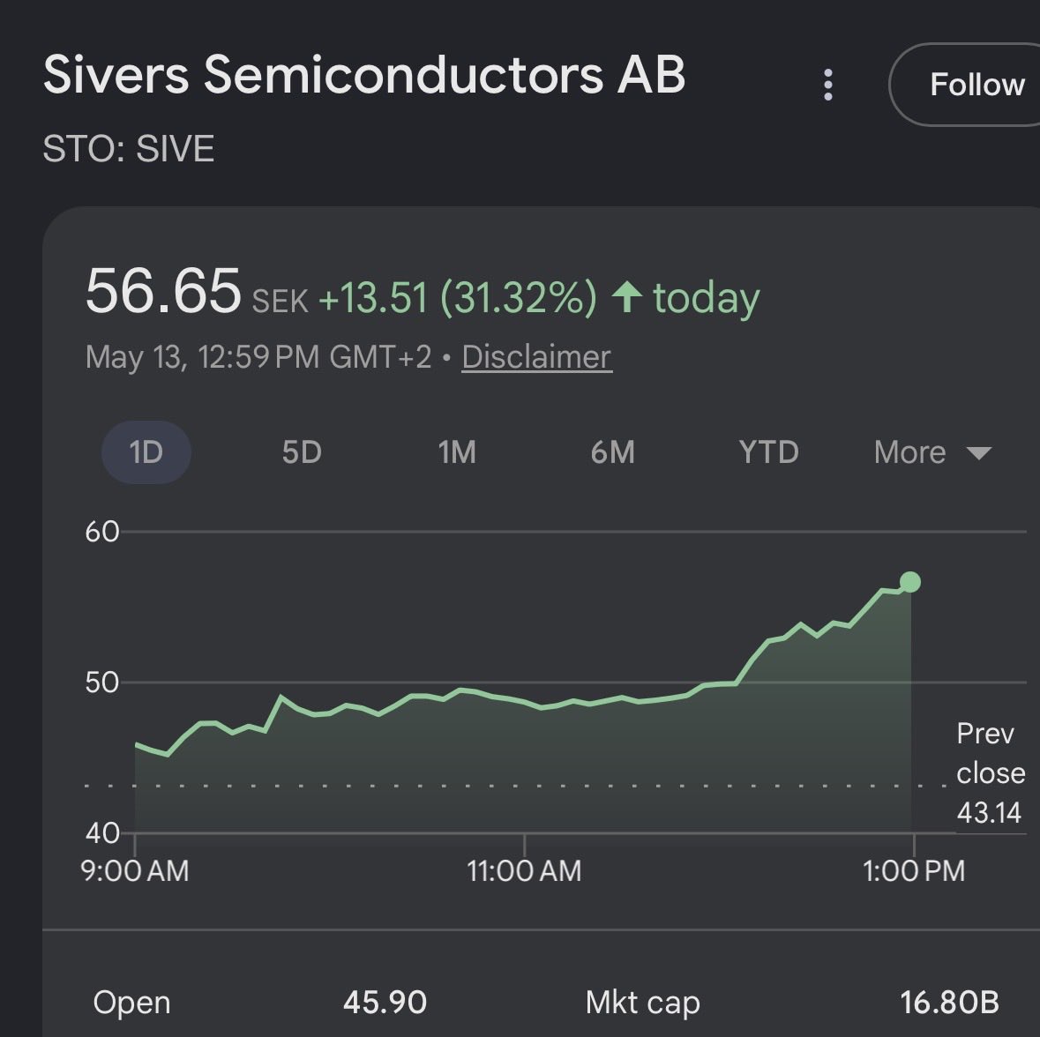The height and width of the screenshot is (1037, 1040).
Task: Click the 60 y-axis label
Action: (102, 532)
